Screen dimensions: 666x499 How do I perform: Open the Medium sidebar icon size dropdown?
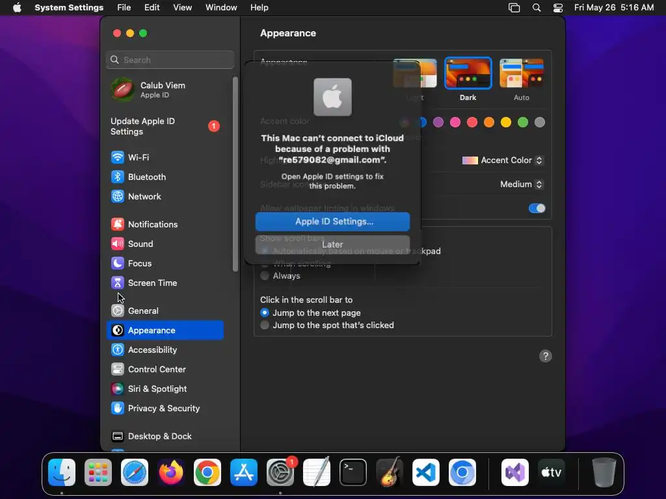point(521,184)
